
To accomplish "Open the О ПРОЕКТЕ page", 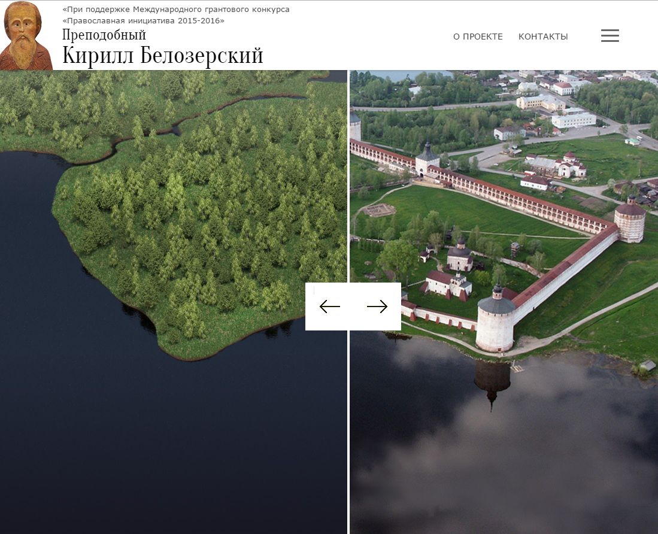I will tap(478, 37).
